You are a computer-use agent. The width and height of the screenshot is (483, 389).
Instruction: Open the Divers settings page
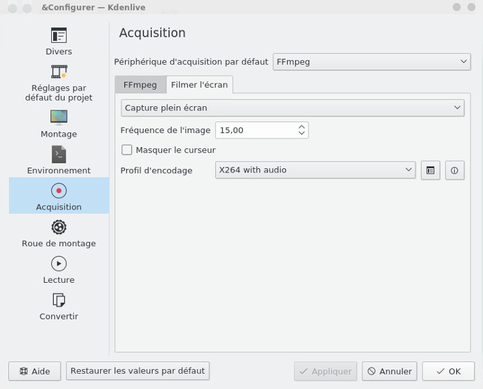59,41
